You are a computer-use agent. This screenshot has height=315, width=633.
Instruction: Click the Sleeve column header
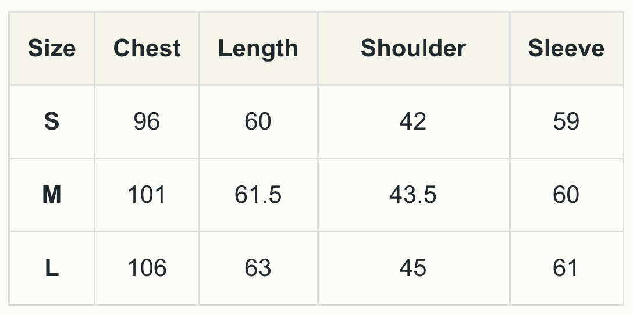tap(566, 48)
